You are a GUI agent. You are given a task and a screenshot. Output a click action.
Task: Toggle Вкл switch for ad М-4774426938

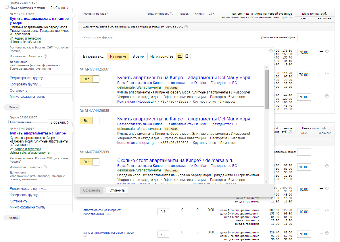pos(90,120)
